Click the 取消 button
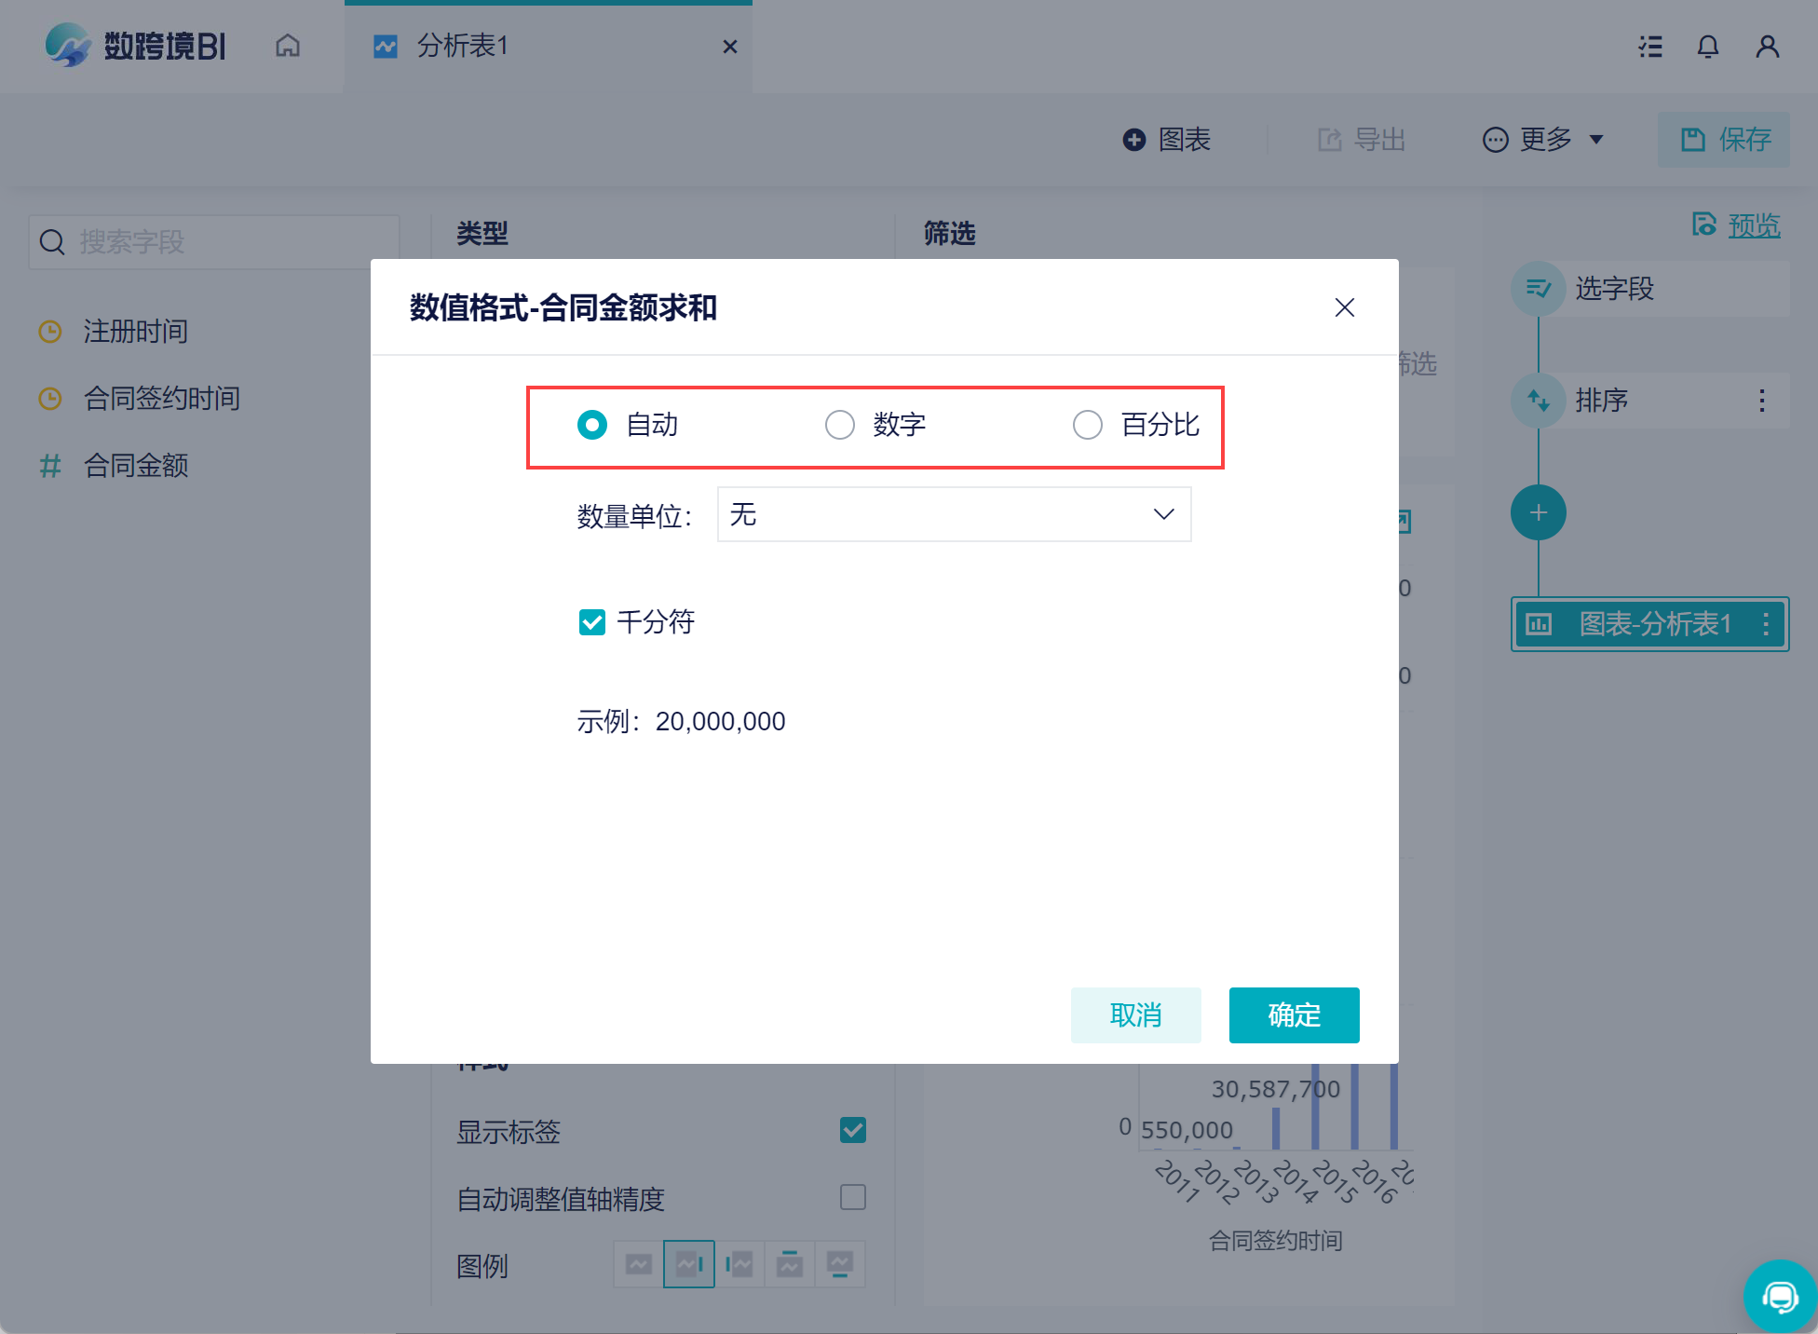 [x=1135, y=1014]
